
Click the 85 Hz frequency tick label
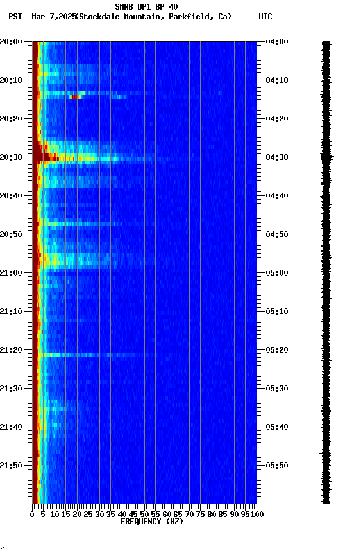point(223,515)
